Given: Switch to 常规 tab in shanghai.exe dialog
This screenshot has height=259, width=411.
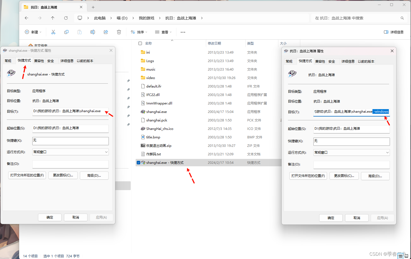Looking at the screenshot, I should point(8,61).
